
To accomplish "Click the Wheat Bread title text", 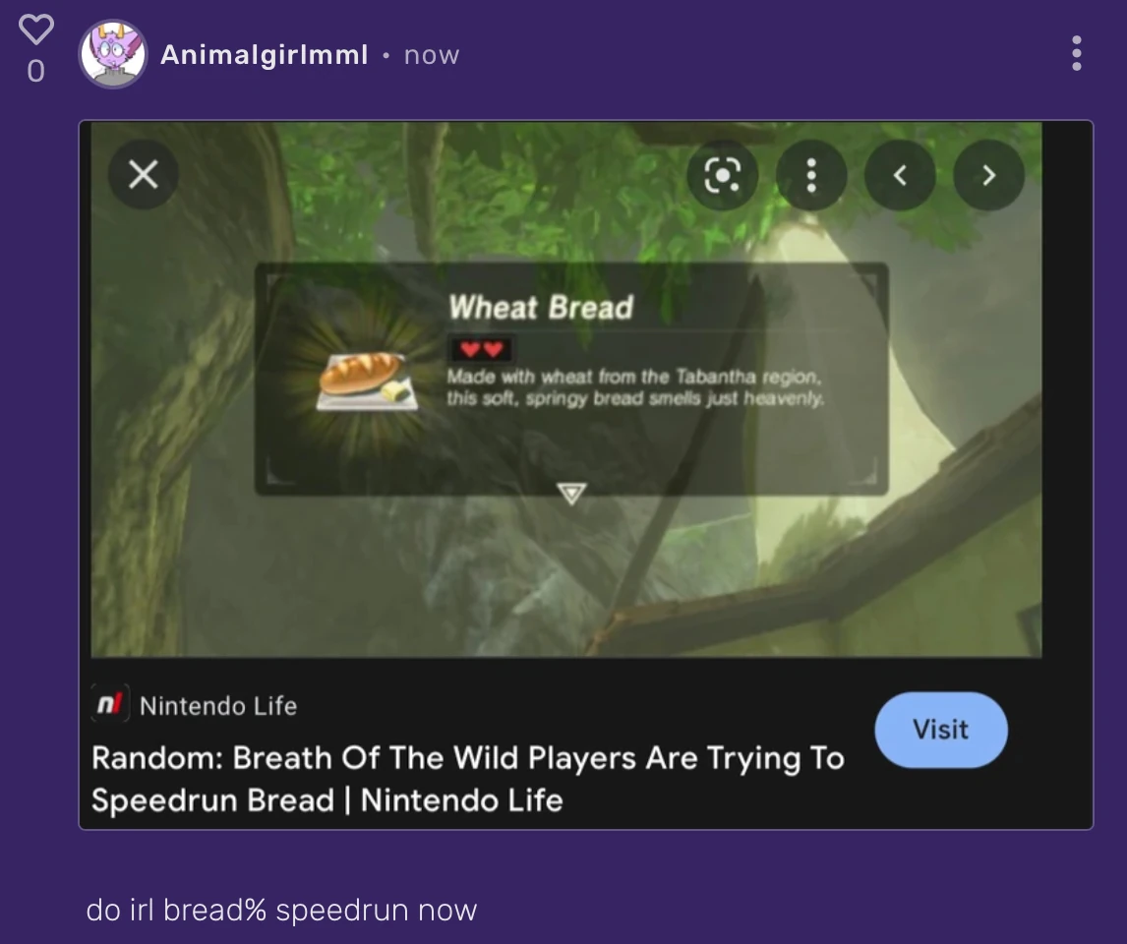I will click(x=541, y=308).
